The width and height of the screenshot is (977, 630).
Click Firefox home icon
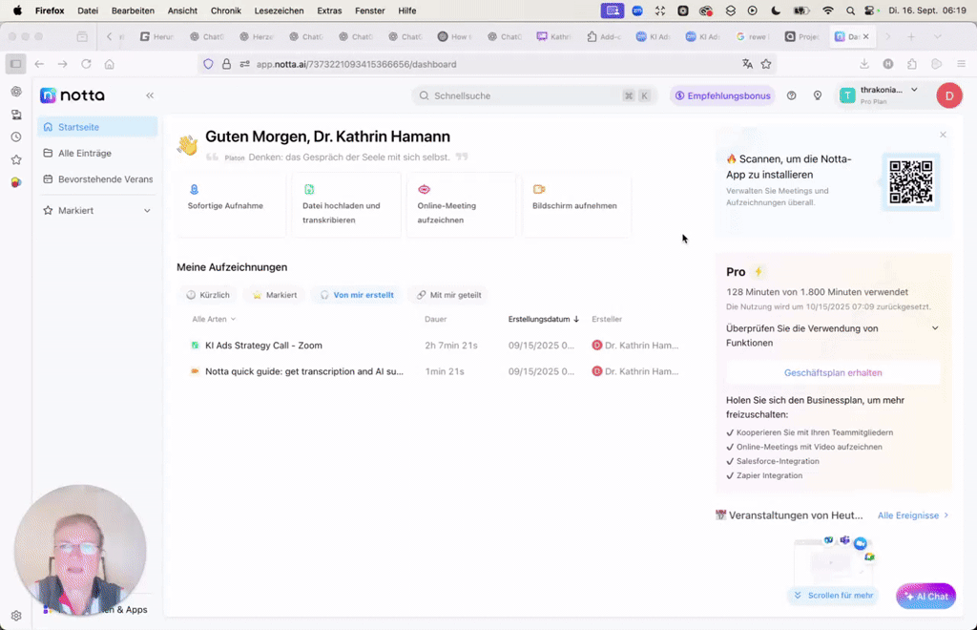pos(110,64)
